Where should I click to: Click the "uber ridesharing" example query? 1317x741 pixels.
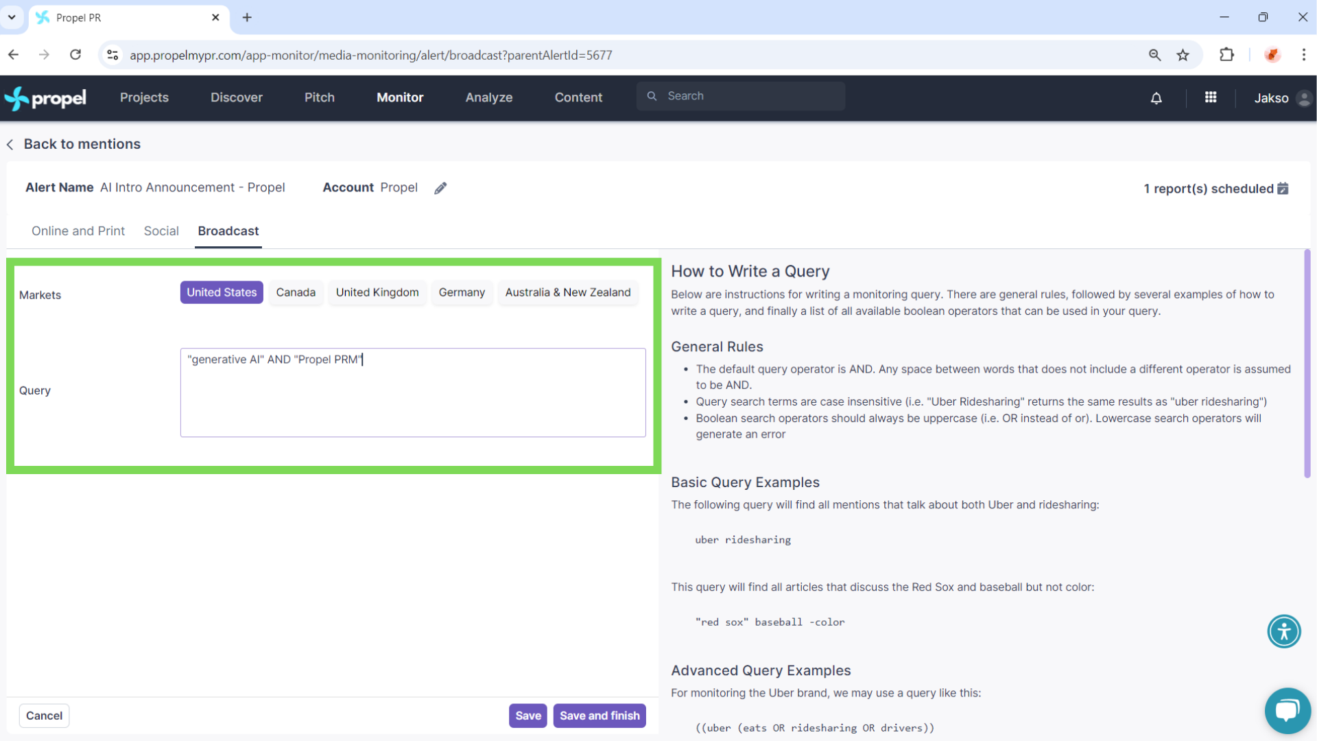(x=743, y=540)
